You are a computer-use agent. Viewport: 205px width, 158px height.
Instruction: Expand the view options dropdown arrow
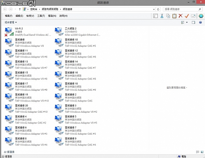[x=187, y=23]
